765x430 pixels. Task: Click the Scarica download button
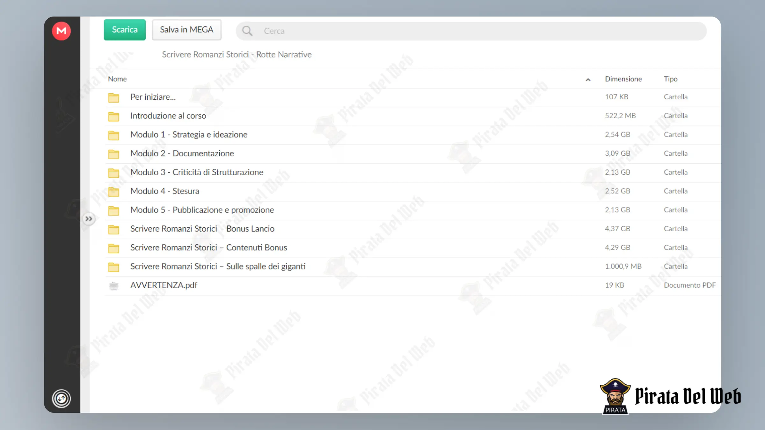(125, 30)
